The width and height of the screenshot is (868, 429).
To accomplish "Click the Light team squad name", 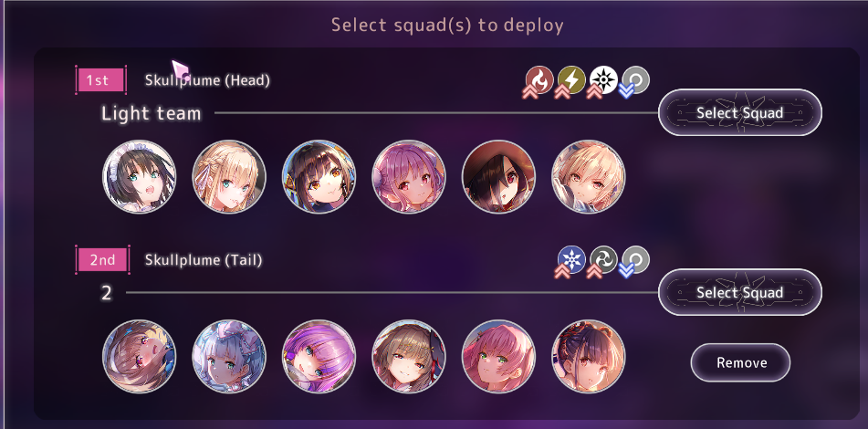I will click(152, 113).
